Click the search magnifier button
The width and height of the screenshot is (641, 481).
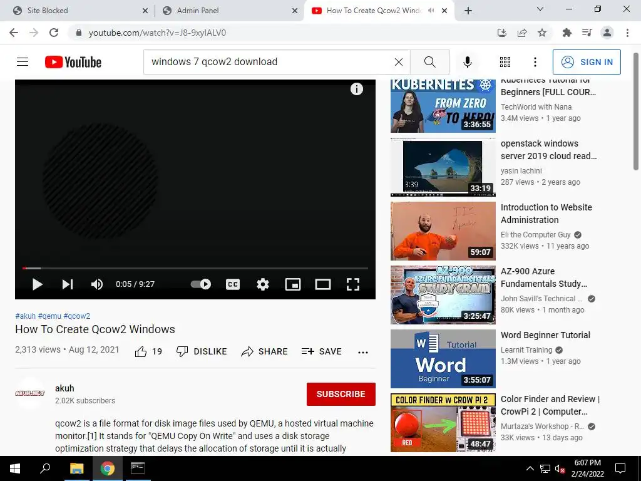[x=429, y=62]
